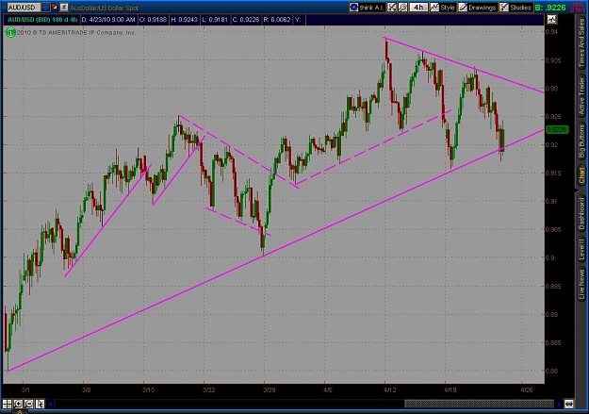Click the 0.94 price level on the axis
This screenshot has height=414, width=589.
tap(551, 31)
